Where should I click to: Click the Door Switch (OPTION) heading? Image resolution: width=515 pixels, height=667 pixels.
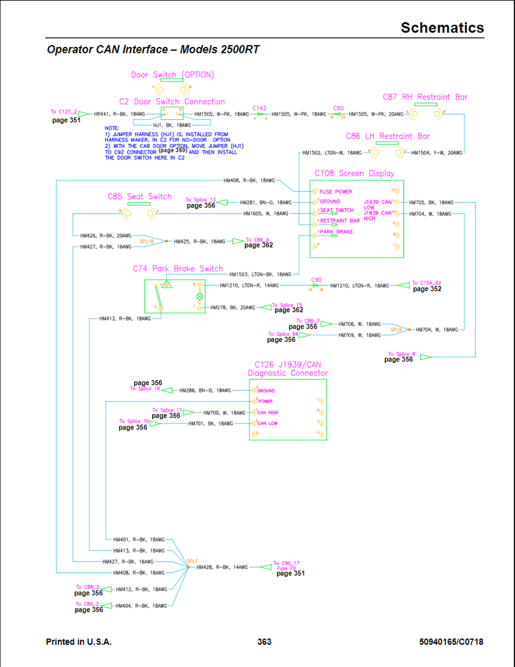click(x=172, y=75)
